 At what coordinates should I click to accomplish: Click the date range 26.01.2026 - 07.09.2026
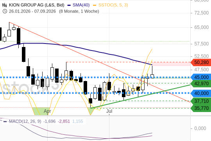(32, 11)
